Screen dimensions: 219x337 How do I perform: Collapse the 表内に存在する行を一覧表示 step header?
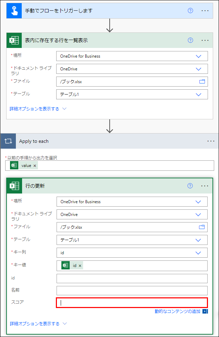110,40
